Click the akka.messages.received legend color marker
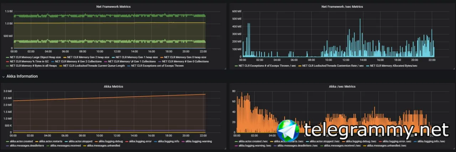Viewport: 456px width, 152px height. pos(48,146)
